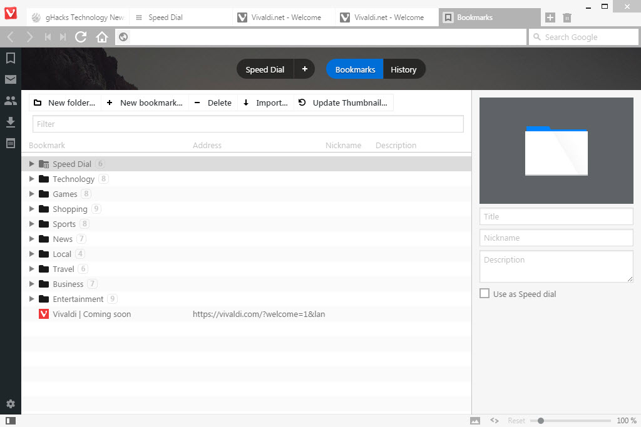This screenshot has width=641, height=427.
Task: Open the Contacts panel icon
Action: point(11,101)
